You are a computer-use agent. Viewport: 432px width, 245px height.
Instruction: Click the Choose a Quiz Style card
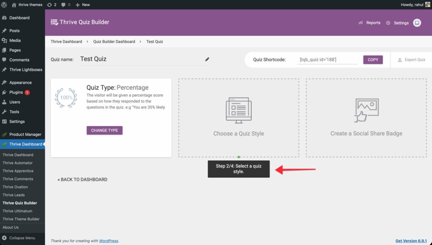pos(238,118)
